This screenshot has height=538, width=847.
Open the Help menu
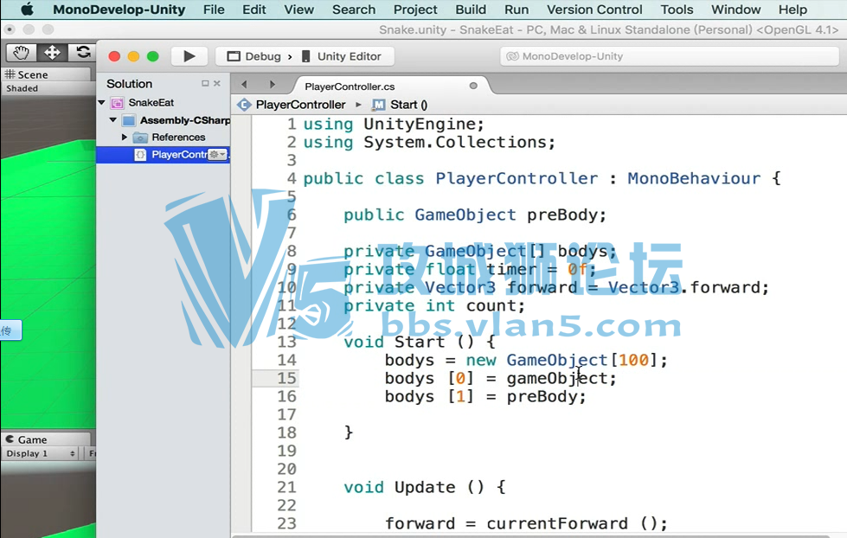tap(792, 10)
